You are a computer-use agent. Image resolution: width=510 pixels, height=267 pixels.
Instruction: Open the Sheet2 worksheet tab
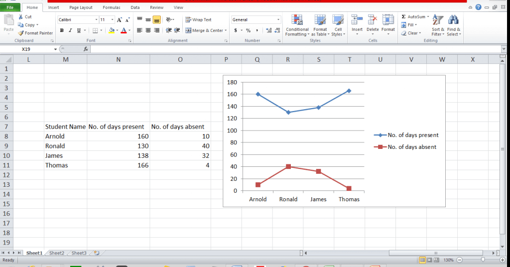pyautogui.click(x=57, y=253)
